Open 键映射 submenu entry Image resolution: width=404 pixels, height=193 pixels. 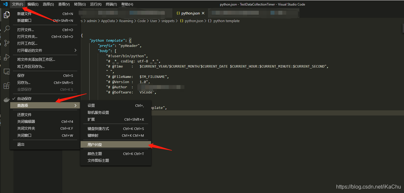[116, 135]
